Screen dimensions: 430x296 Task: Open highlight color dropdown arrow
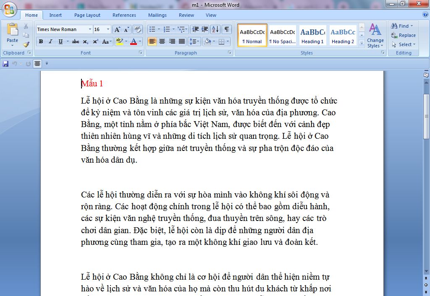[x=126, y=42]
